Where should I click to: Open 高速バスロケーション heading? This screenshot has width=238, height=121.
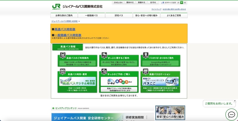160,74
